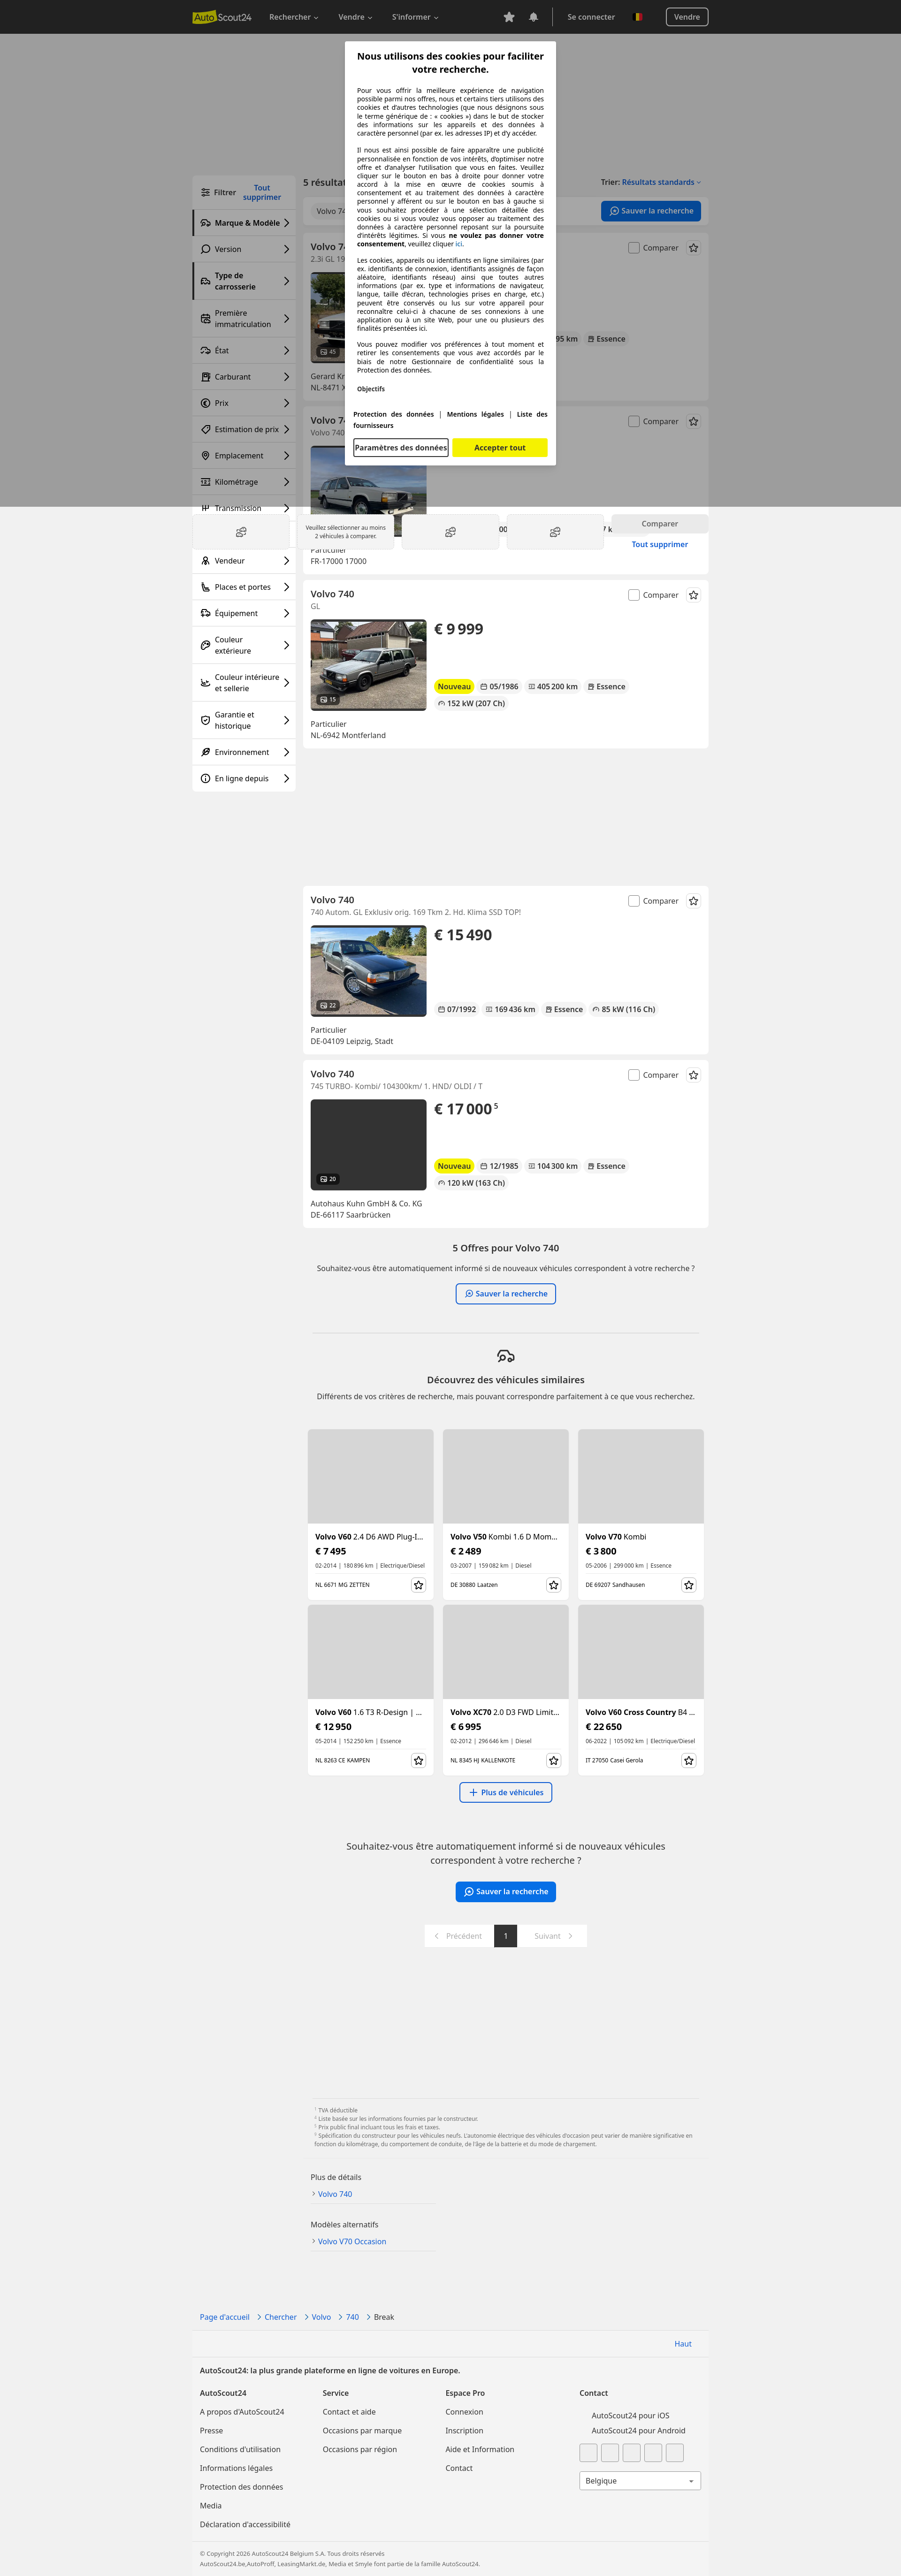This screenshot has width=901, height=2576.
Task: Open the Kilométrage filter chevron
Action: click(286, 482)
